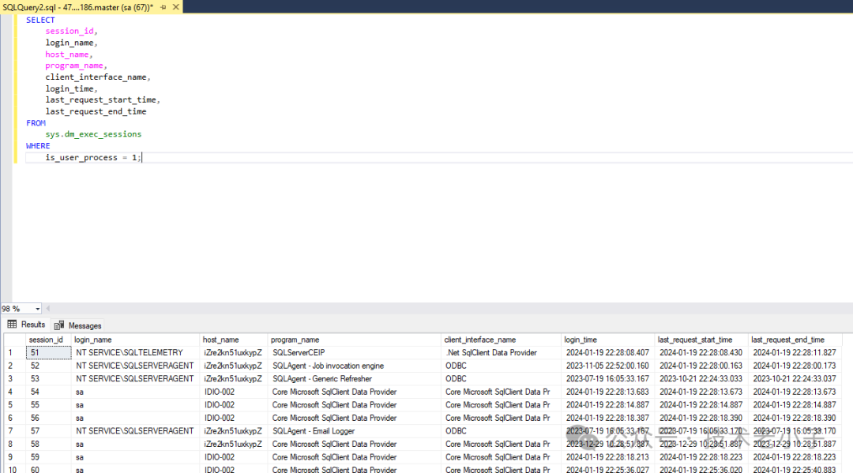Click the program_name column header
The image size is (853, 473).
tap(354, 340)
